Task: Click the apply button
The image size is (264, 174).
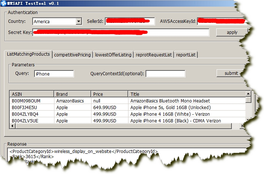Action: click(x=232, y=32)
